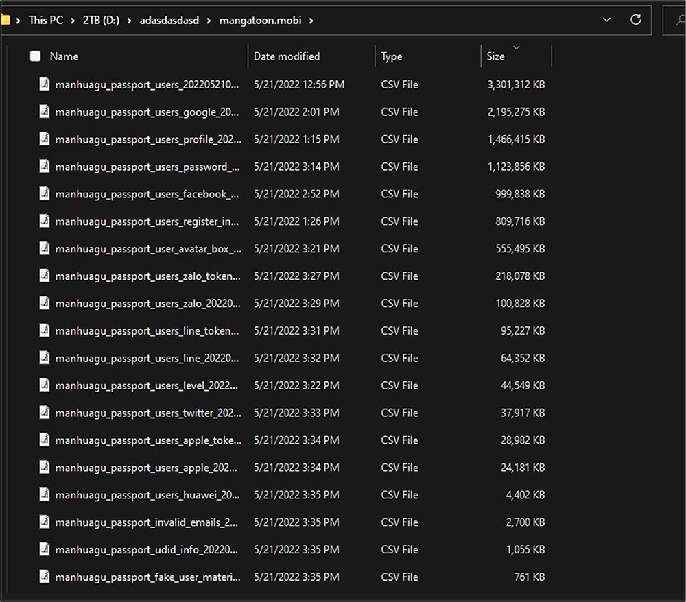
Task: Click the file icon of the users_twitter CSV
Action: click(x=44, y=412)
